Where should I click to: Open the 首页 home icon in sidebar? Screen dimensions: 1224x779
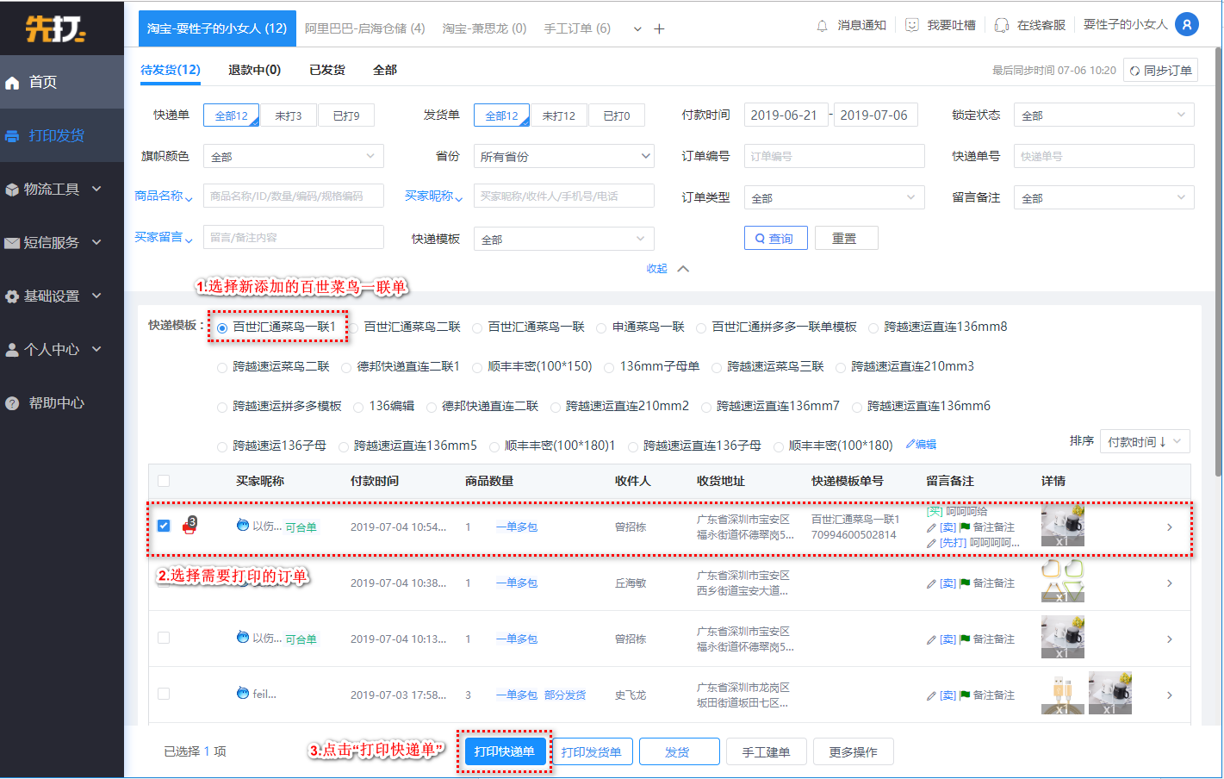pyautogui.click(x=12, y=83)
